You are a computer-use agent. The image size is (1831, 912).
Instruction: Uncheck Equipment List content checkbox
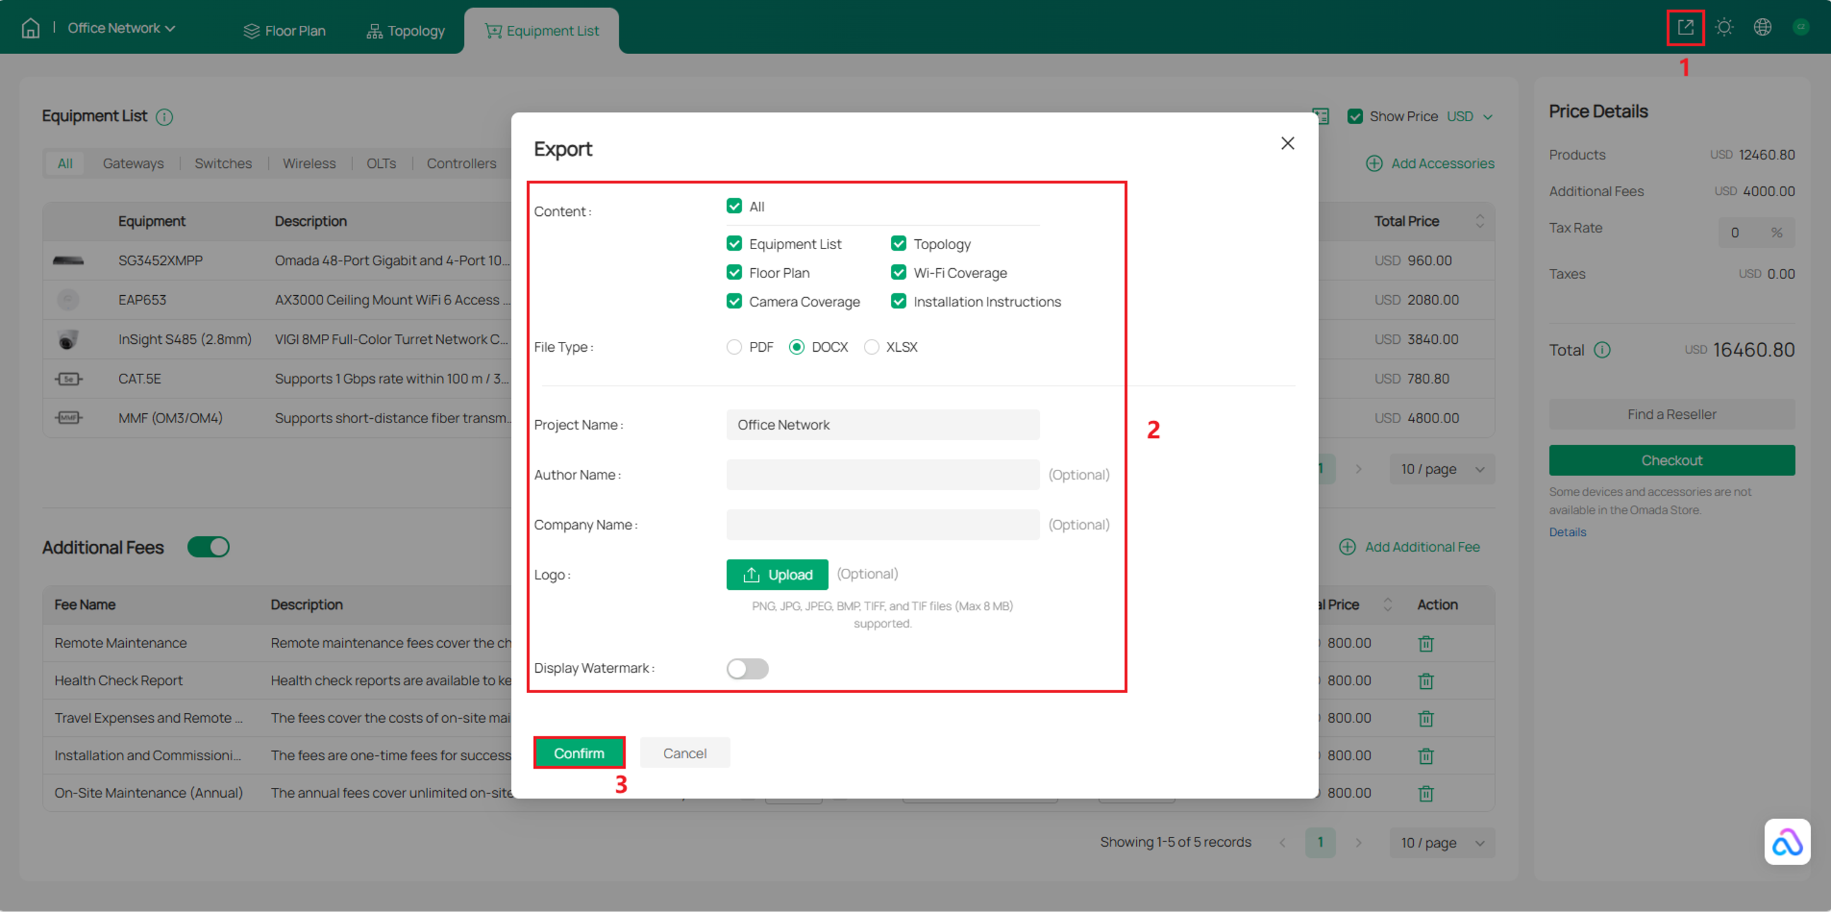click(734, 244)
